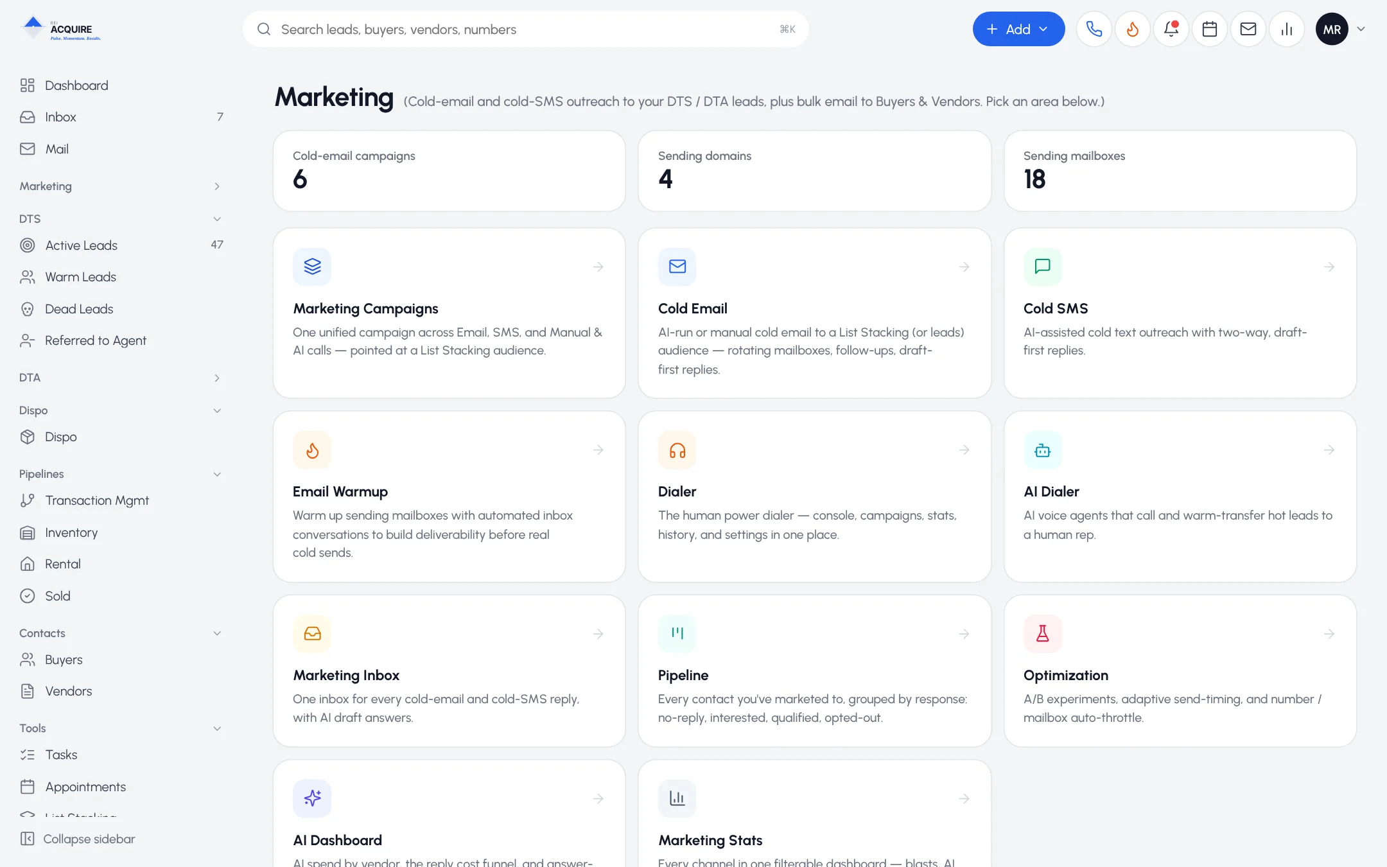Open the MR user account dropdown chevron
The height and width of the screenshot is (867, 1387).
tap(1361, 29)
